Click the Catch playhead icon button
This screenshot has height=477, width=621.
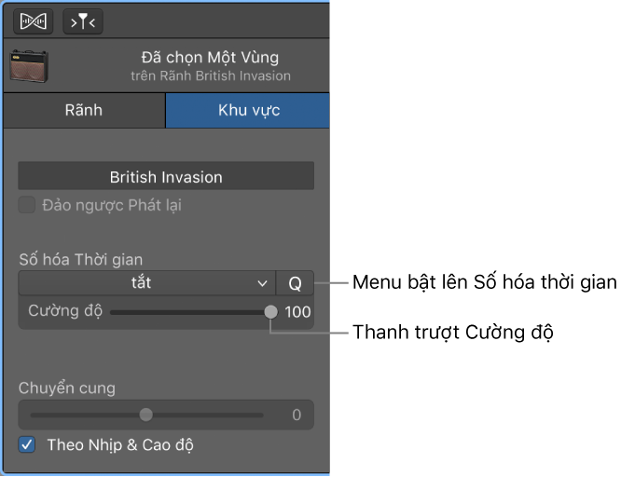point(83,21)
